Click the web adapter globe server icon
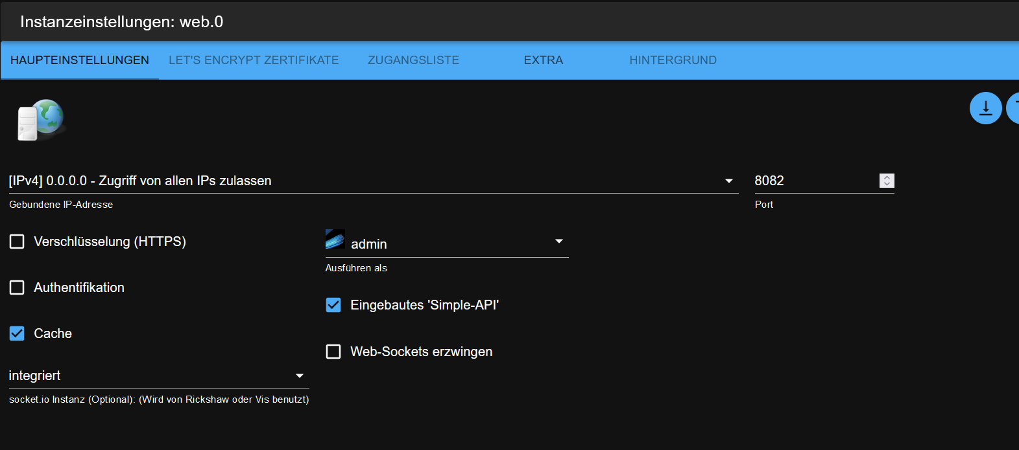Image resolution: width=1019 pixels, height=450 pixels. tap(40, 120)
